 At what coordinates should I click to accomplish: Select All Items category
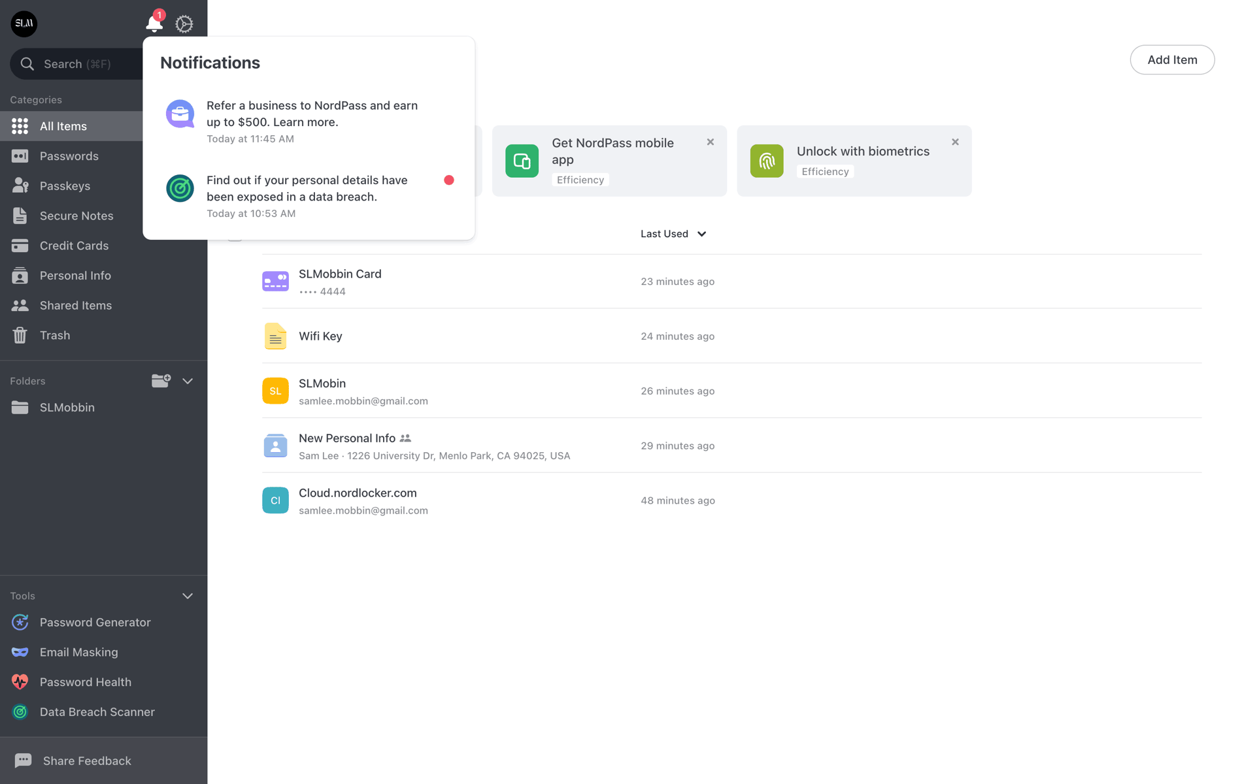72,126
